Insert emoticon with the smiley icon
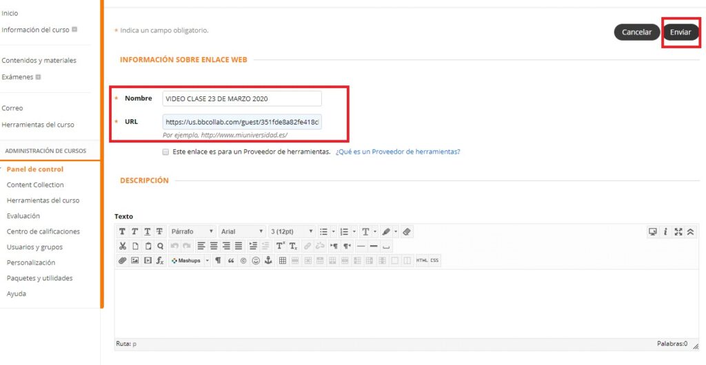This screenshot has height=365, width=706. (x=256, y=261)
